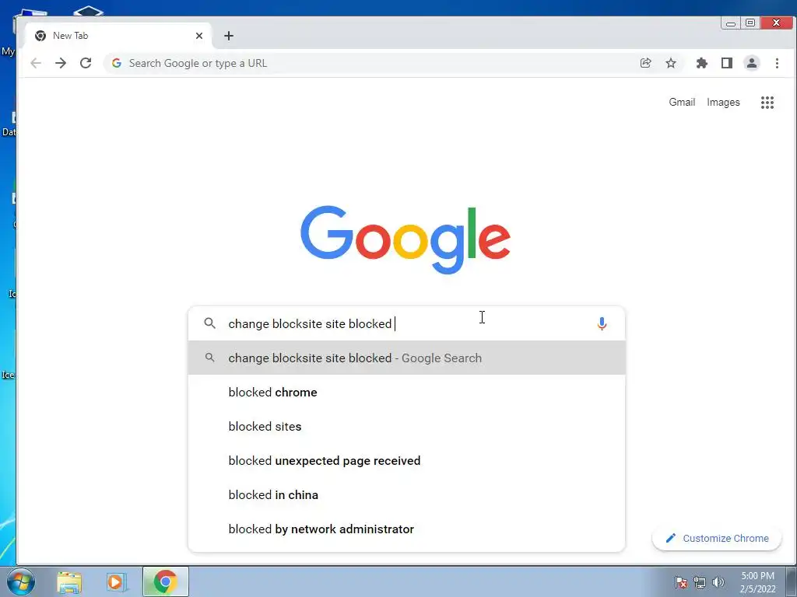
Task: Bookmark this tab with the star icon
Action: [x=671, y=63]
